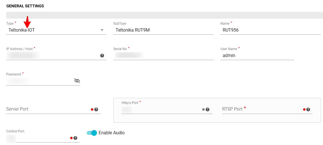
Task: Click help icon next to Server Port
Action: tap(96, 109)
